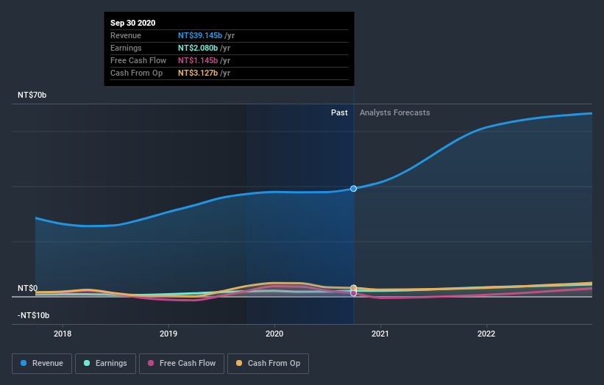This screenshot has width=604, height=385.
Task: Click the Free Cash Flow tooltip row label
Action: click(138, 60)
